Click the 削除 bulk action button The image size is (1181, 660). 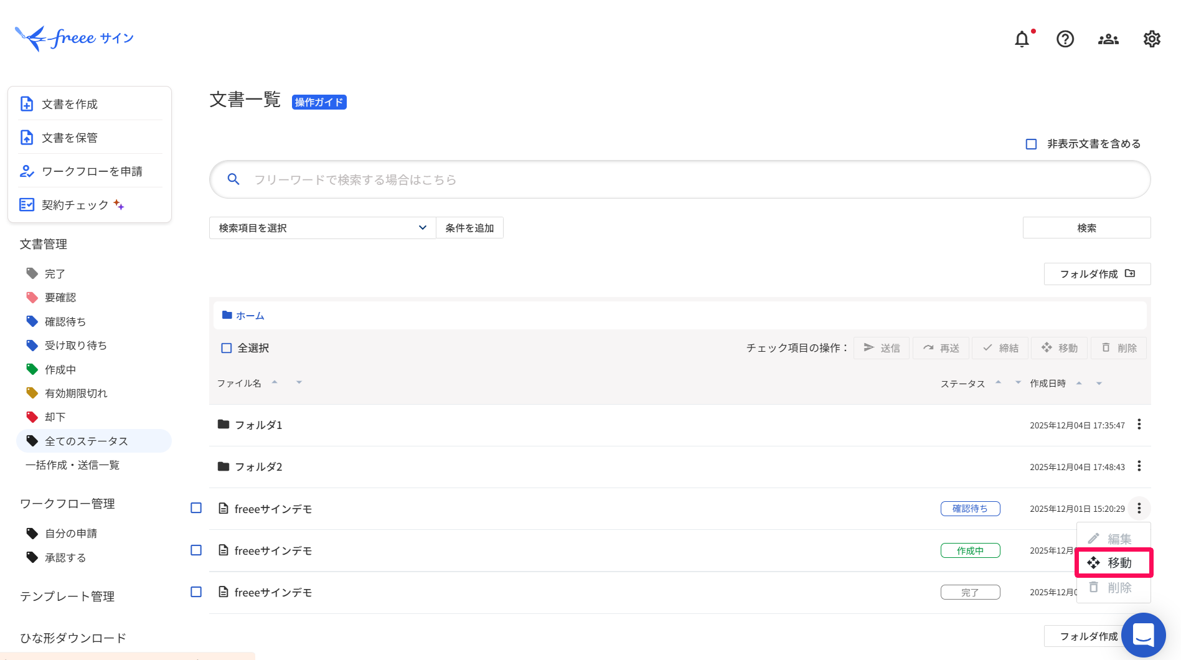coord(1119,348)
